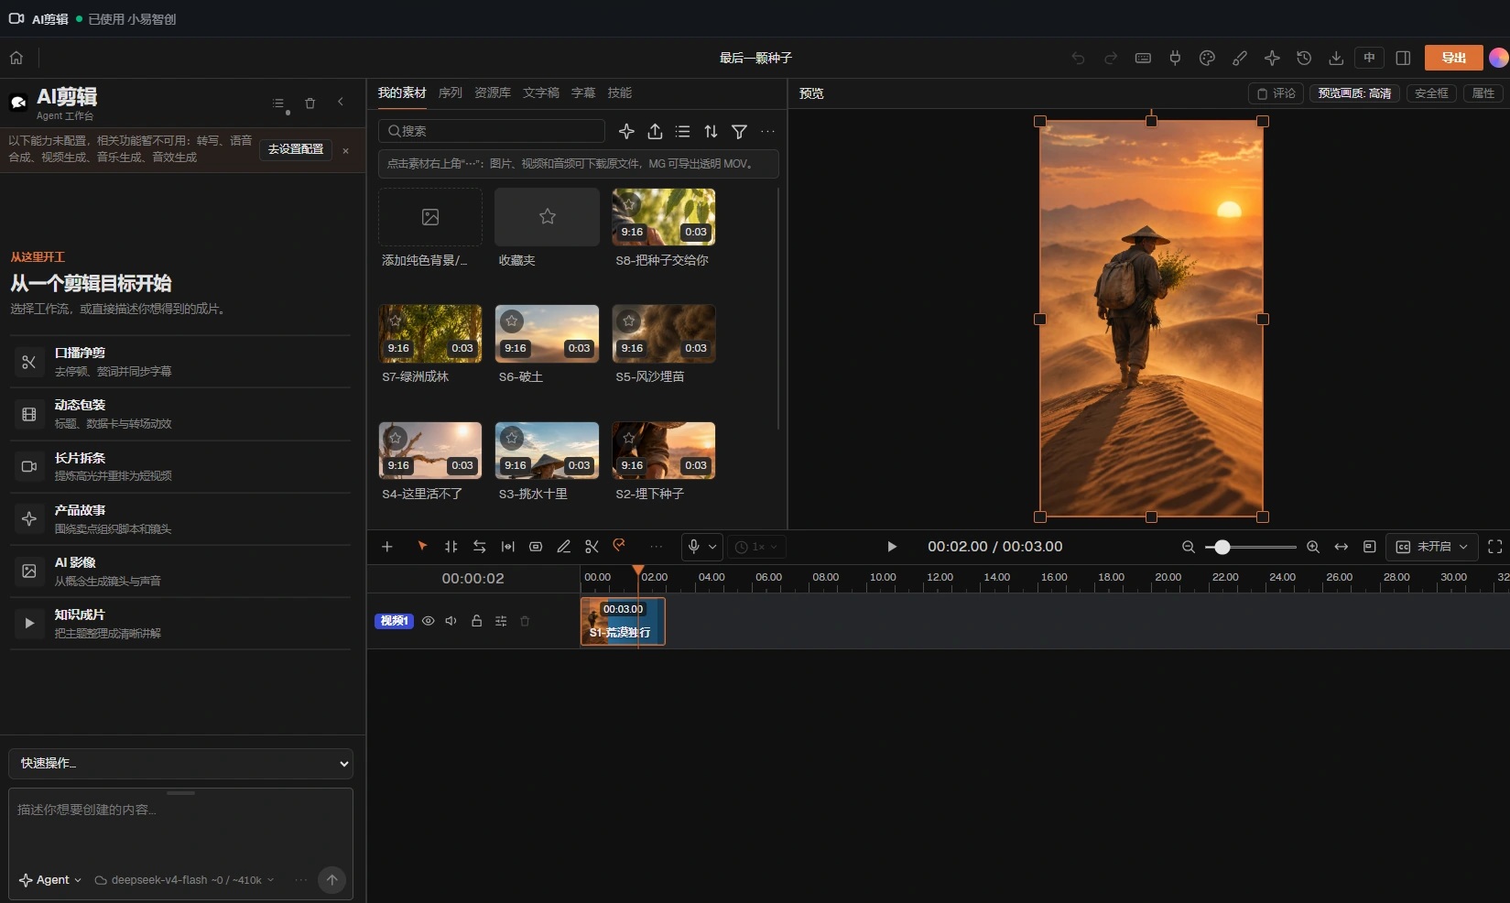Open the 评论 comments button
1510x903 pixels.
1276,93
